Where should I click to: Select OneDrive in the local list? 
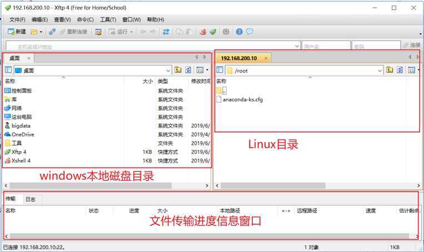click(19, 134)
